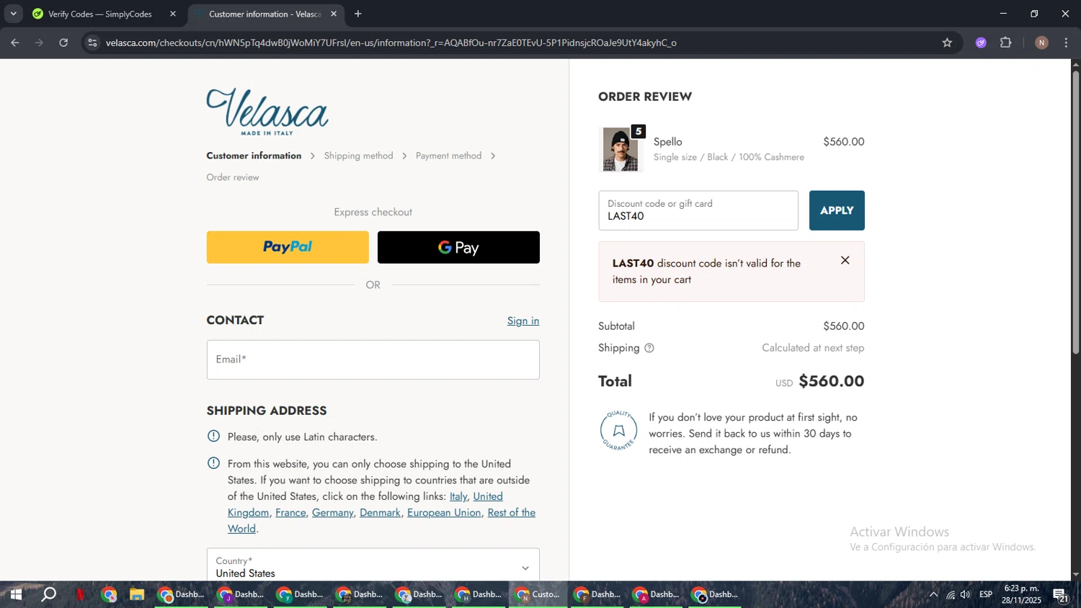Select the Customer information - Velasca tab
This screenshot has width=1081, height=608.
point(264,14)
